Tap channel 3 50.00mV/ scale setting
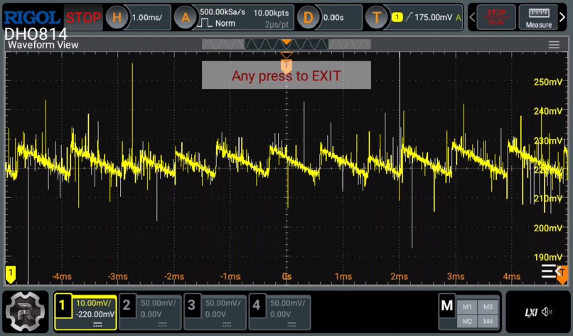This screenshot has height=336, width=573. [x=223, y=303]
